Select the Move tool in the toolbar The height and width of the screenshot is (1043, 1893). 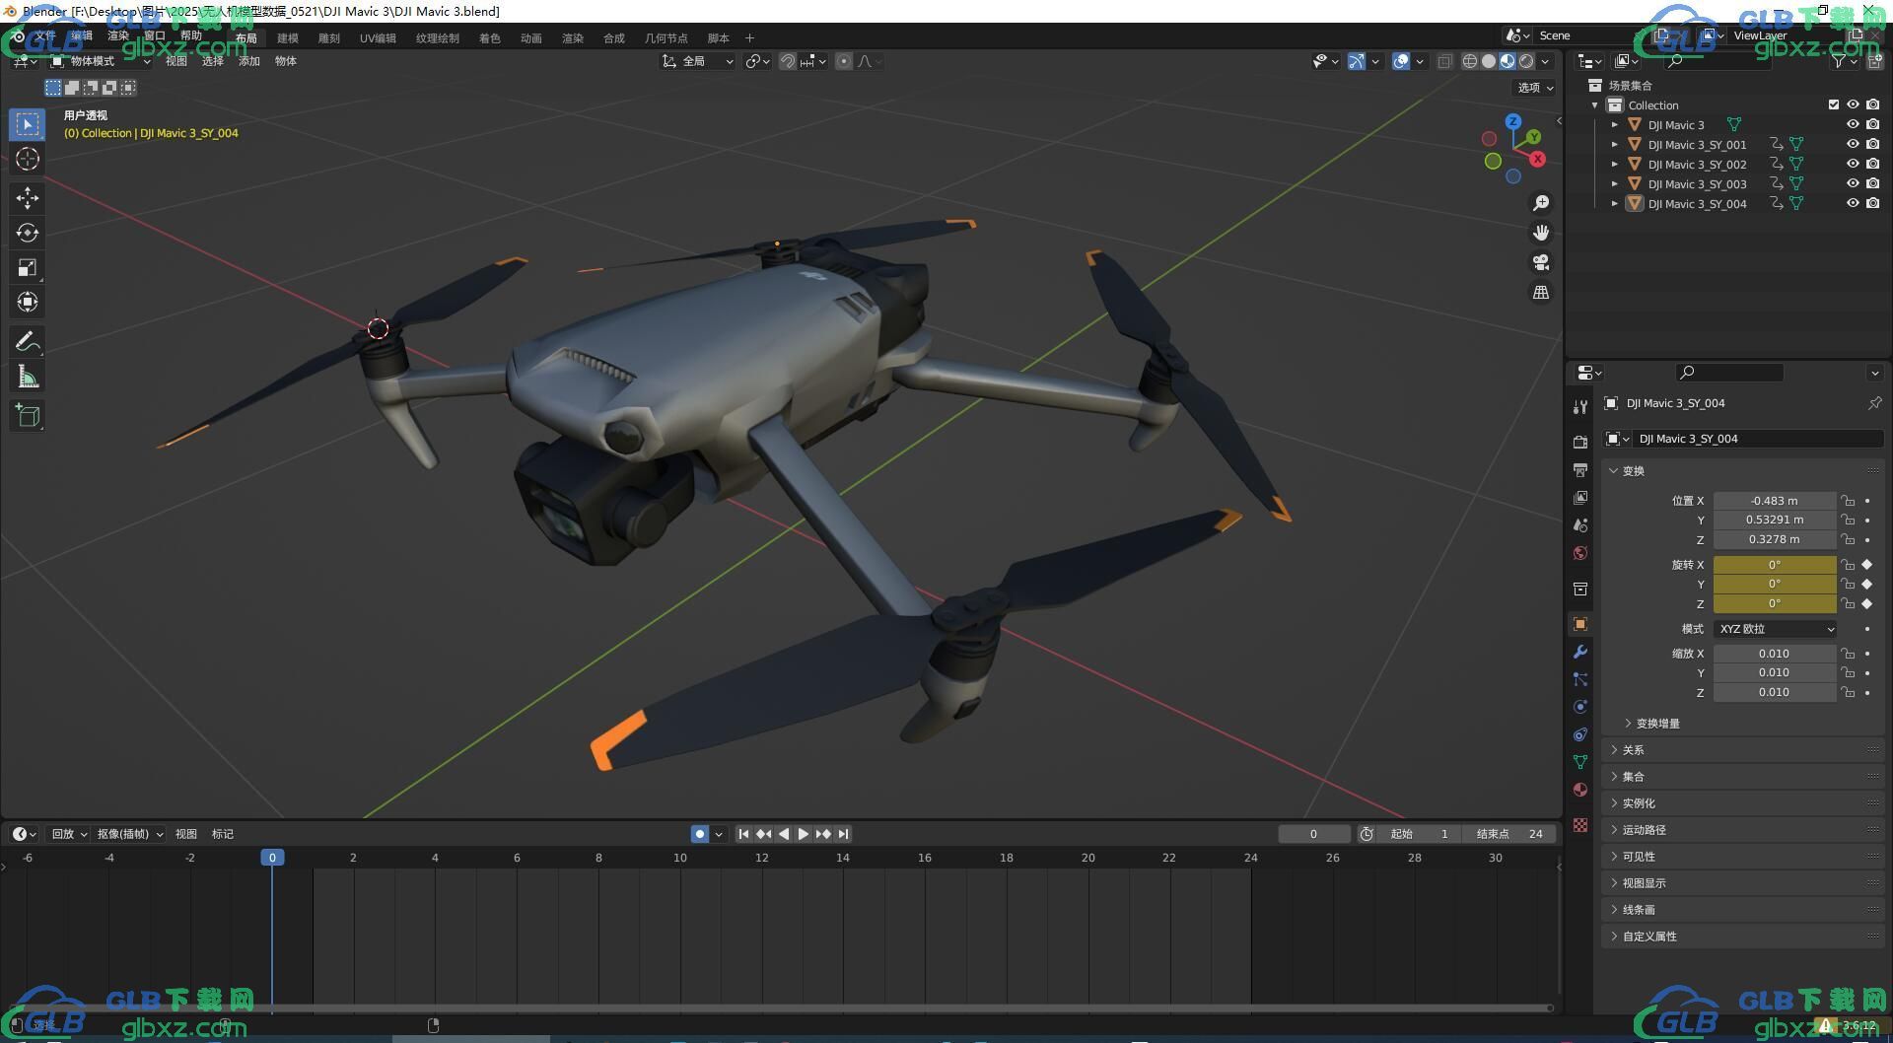coord(28,198)
